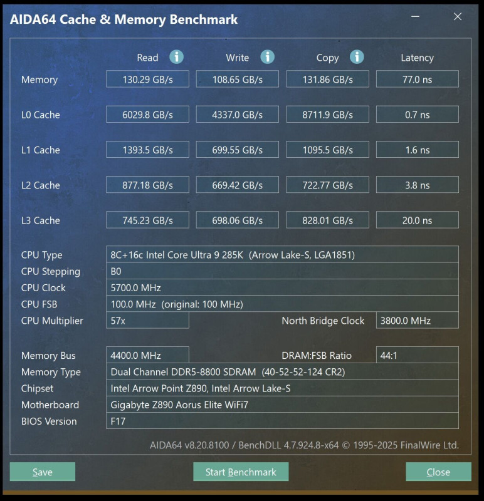
Task: Click L2 Cache Copy 722.77 GB/s
Action: point(327,185)
